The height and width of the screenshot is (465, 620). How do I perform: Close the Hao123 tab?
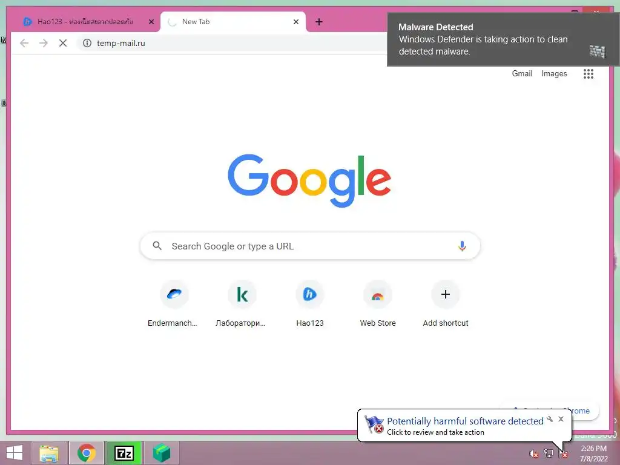coord(151,22)
